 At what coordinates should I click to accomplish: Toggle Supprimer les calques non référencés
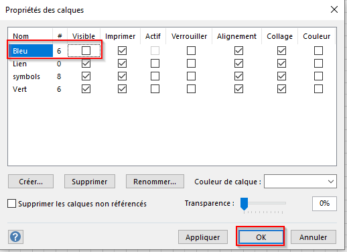(x=11, y=204)
